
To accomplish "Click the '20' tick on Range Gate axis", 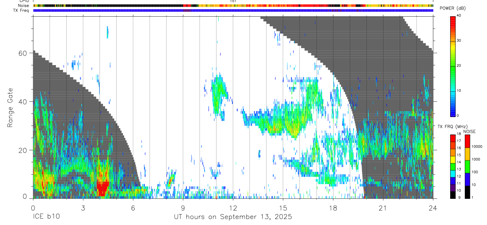I will pyautogui.click(x=23, y=150).
